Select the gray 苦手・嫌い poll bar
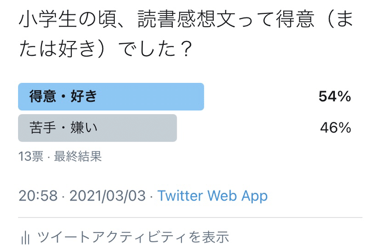Image resolution: width=381 pixels, height=250 pixels. [97, 128]
